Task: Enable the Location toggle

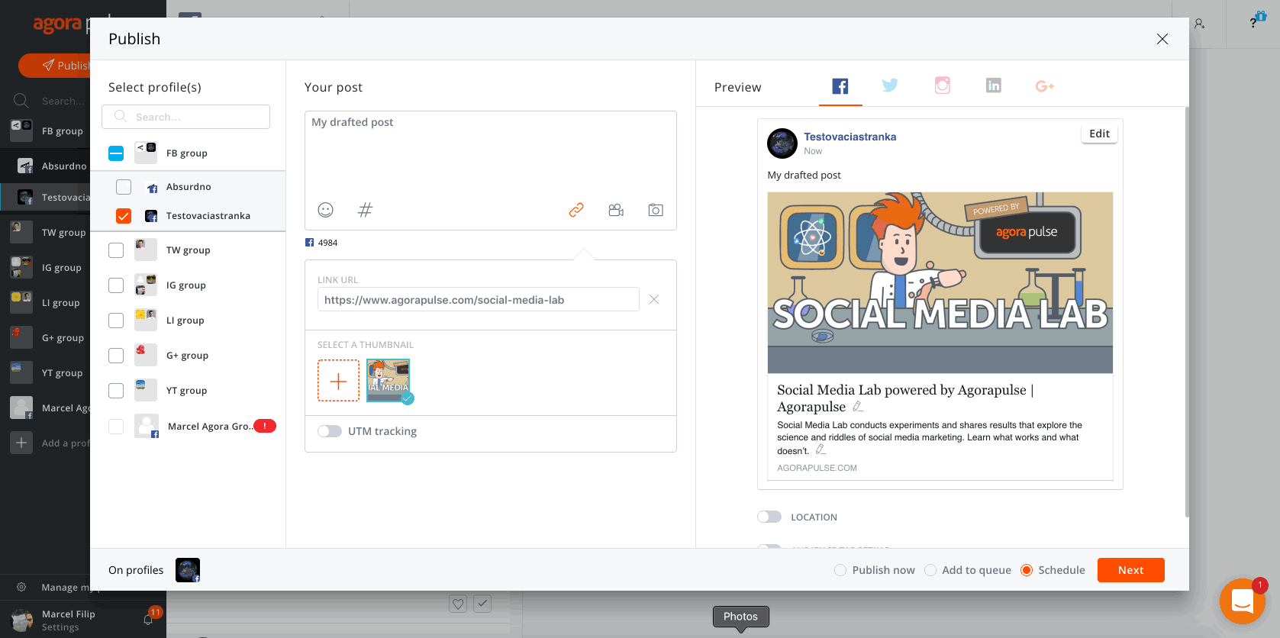Action: [769, 517]
